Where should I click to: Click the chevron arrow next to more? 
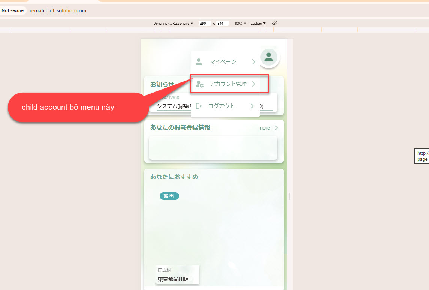(x=276, y=128)
